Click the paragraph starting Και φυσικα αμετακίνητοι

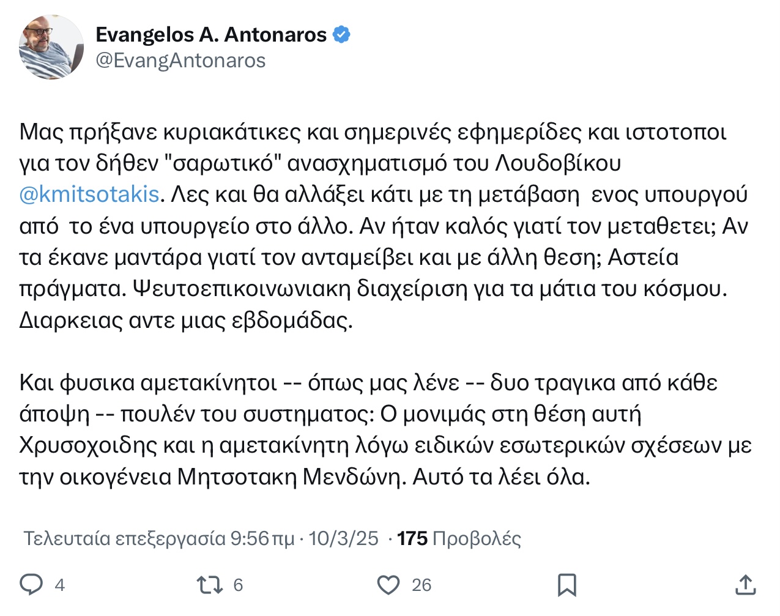pyautogui.click(x=385, y=429)
